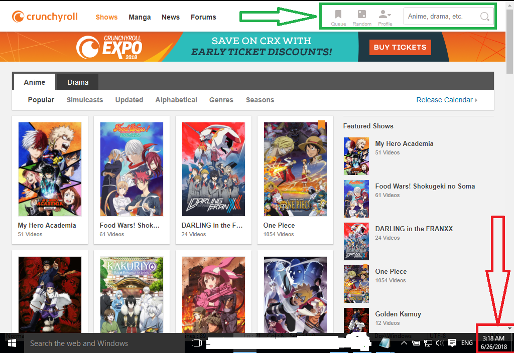Click the Crunchyroll logo
514x353 pixels.
pos(45,17)
